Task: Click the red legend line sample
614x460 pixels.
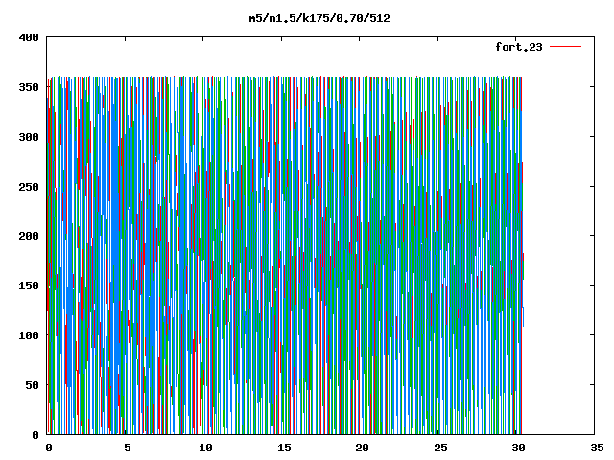Action: click(x=565, y=47)
